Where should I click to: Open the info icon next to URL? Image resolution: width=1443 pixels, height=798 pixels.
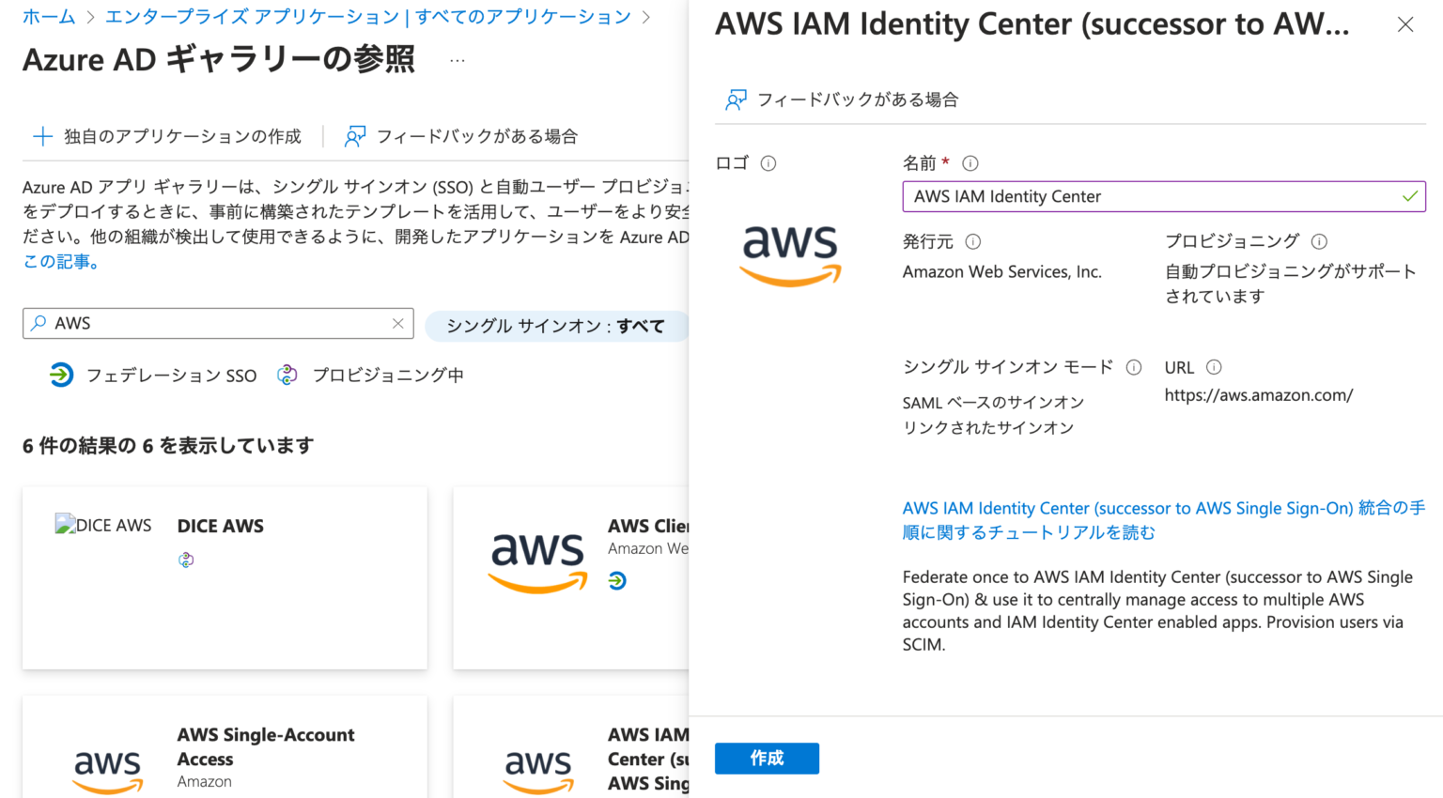1213,367
